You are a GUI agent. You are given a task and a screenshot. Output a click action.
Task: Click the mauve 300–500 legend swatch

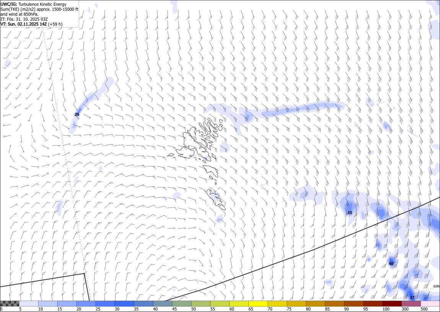[x=411, y=304]
